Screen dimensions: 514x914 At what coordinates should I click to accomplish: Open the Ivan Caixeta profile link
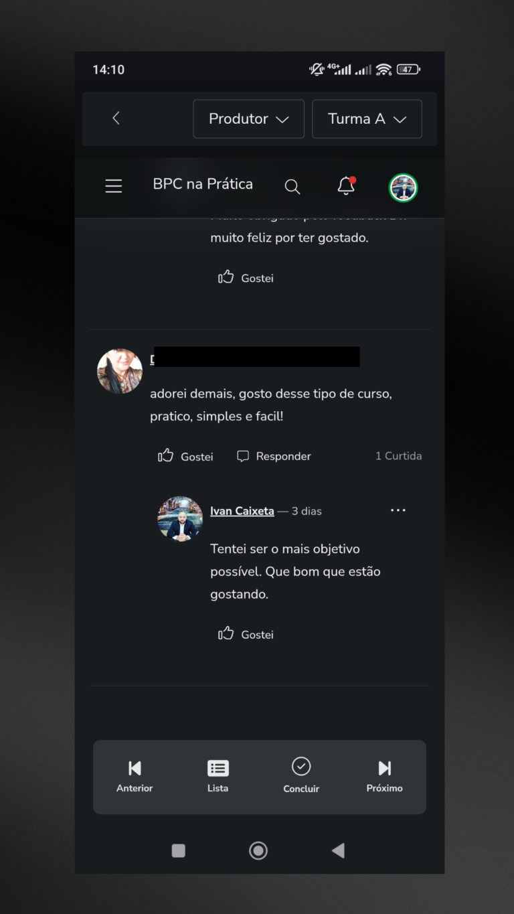[242, 511]
